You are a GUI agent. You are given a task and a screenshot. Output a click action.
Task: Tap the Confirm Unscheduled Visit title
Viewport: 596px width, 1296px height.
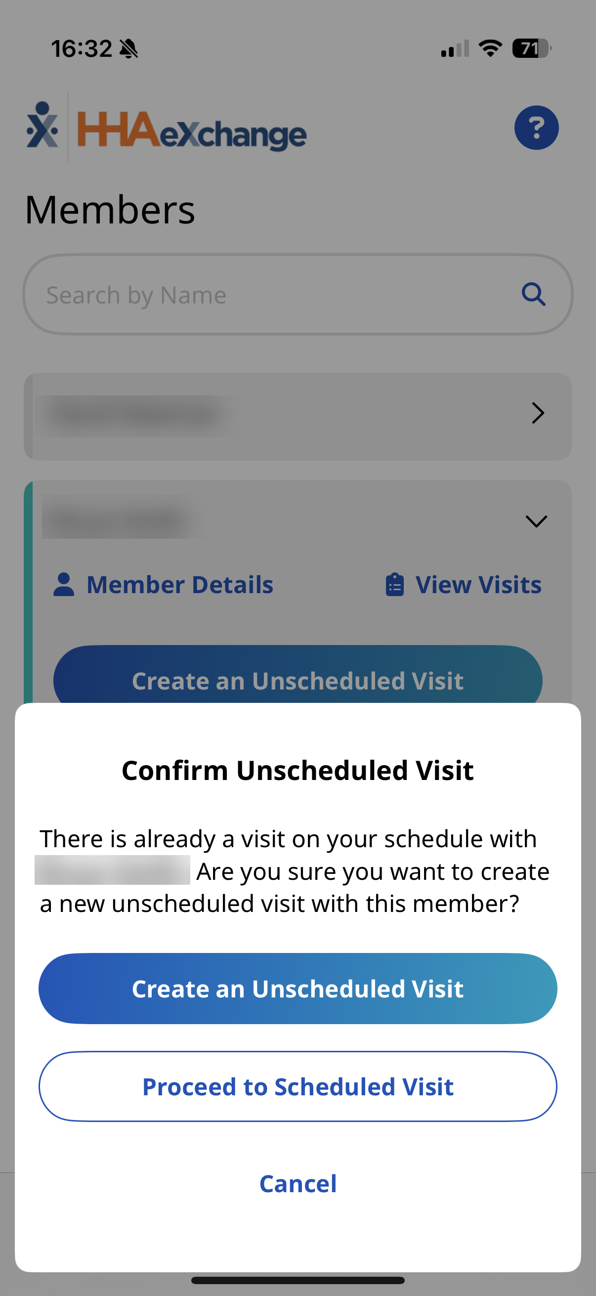[298, 770]
